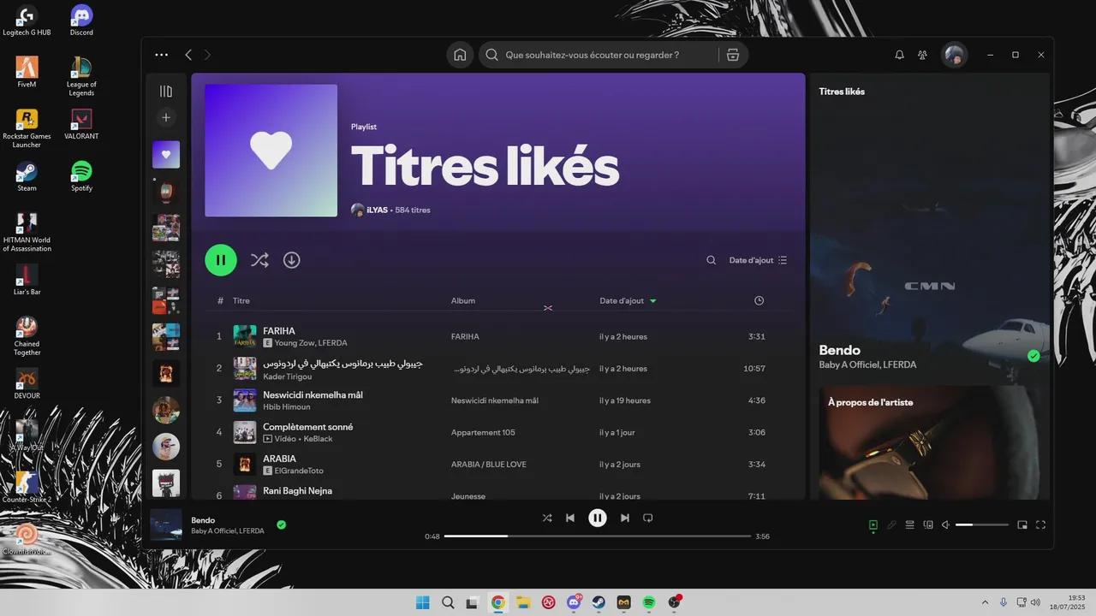Toggle repeat mode

pos(648,518)
